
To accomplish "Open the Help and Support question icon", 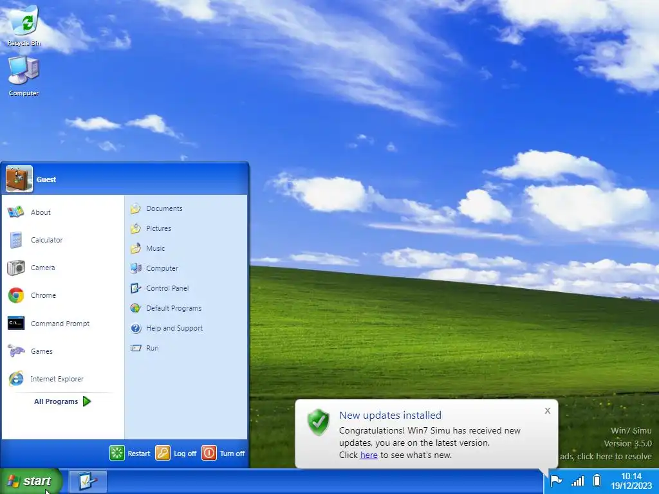I will coord(135,328).
